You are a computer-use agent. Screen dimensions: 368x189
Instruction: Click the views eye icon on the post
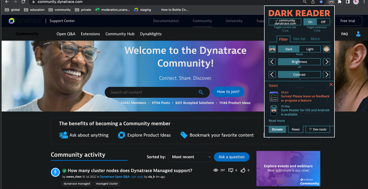tap(216, 170)
